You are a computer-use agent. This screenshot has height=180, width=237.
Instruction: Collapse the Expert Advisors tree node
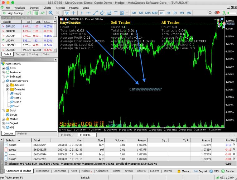point(3,81)
